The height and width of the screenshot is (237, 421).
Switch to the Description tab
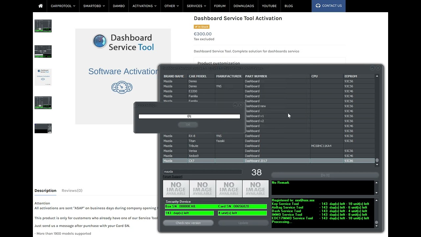click(x=45, y=191)
